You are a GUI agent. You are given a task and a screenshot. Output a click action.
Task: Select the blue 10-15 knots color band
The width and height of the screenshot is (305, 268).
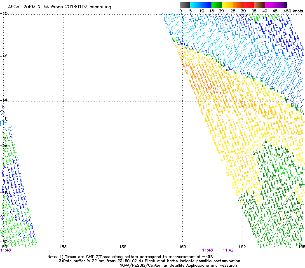coord(206,5)
